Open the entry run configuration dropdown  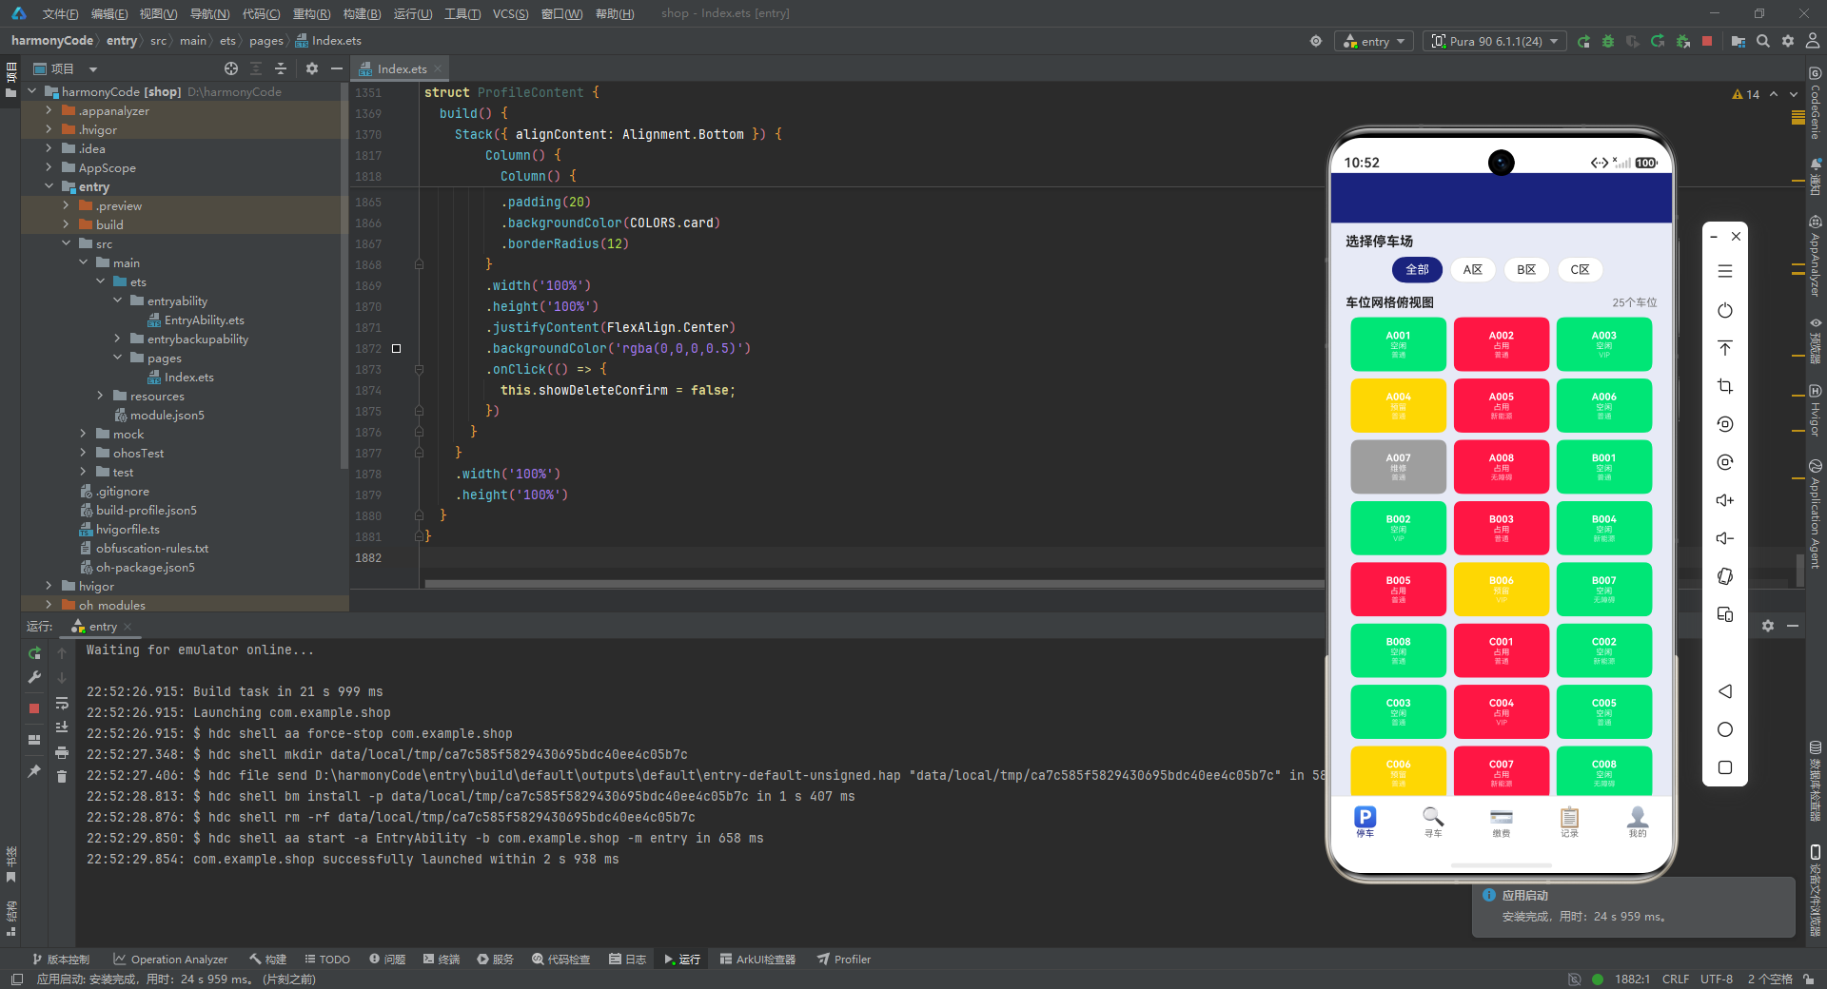point(1375,42)
